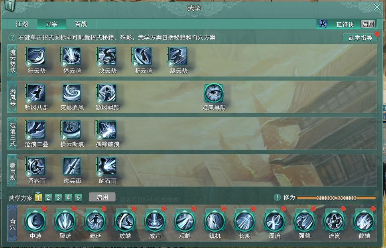This screenshot has width=386, height=248.
Task: Switch to martial arts plan 2
Action: [x=48, y=198]
